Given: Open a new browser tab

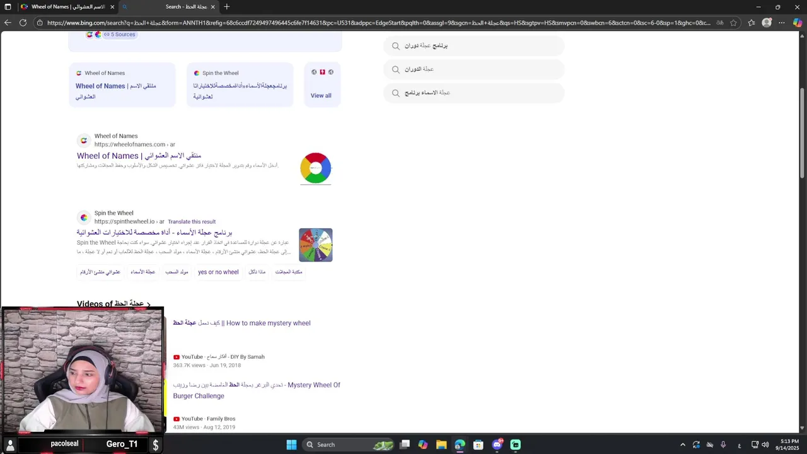Looking at the screenshot, I should tap(226, 7).
